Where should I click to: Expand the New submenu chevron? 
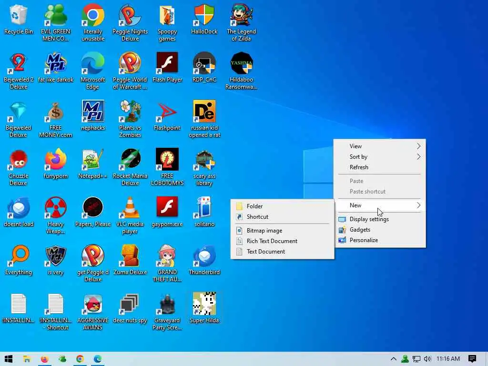(418, 205)
